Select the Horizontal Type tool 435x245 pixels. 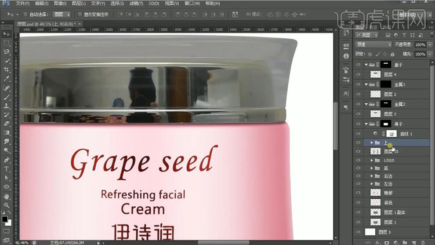click(7, 168)
